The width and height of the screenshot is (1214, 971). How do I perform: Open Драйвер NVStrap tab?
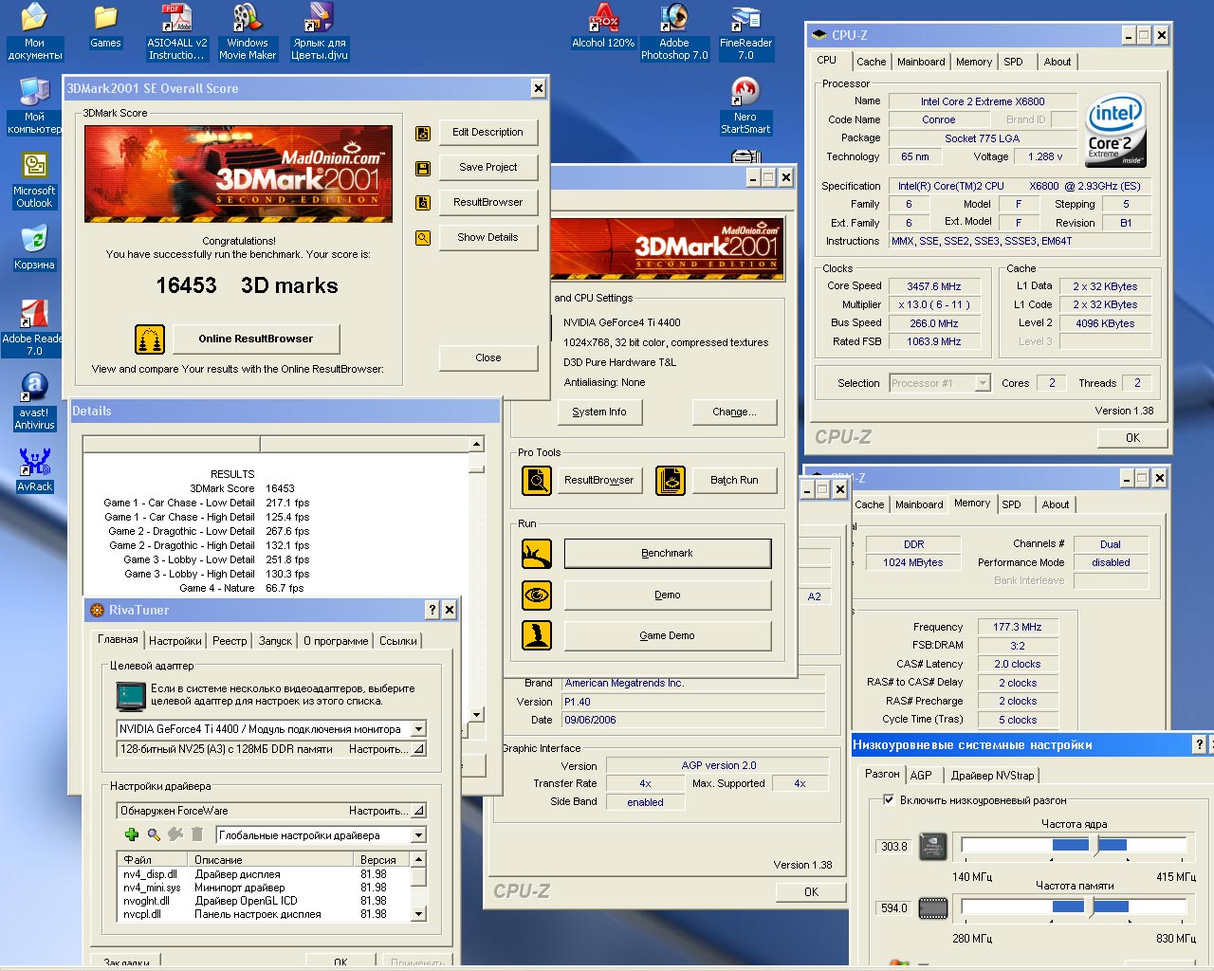point(992,776)
